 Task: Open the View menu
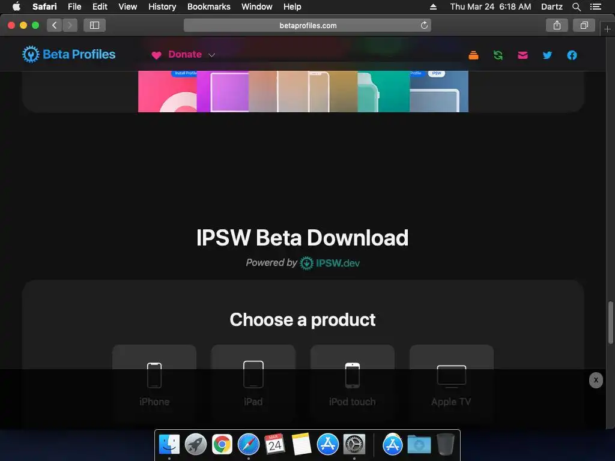tap(128, 7)
